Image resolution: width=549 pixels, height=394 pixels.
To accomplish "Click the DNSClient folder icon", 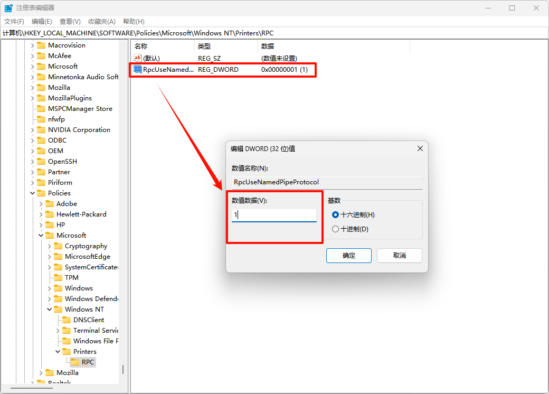I will click(x=67, y=320).
